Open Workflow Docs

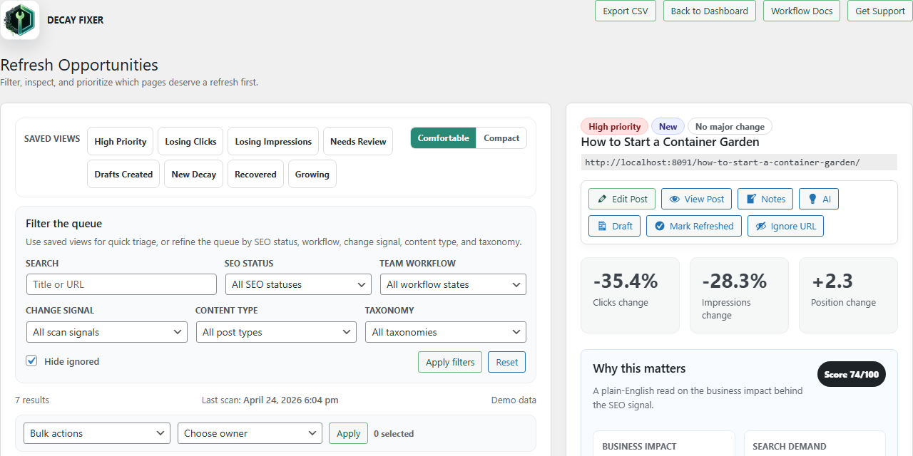(x=802, y=11)
